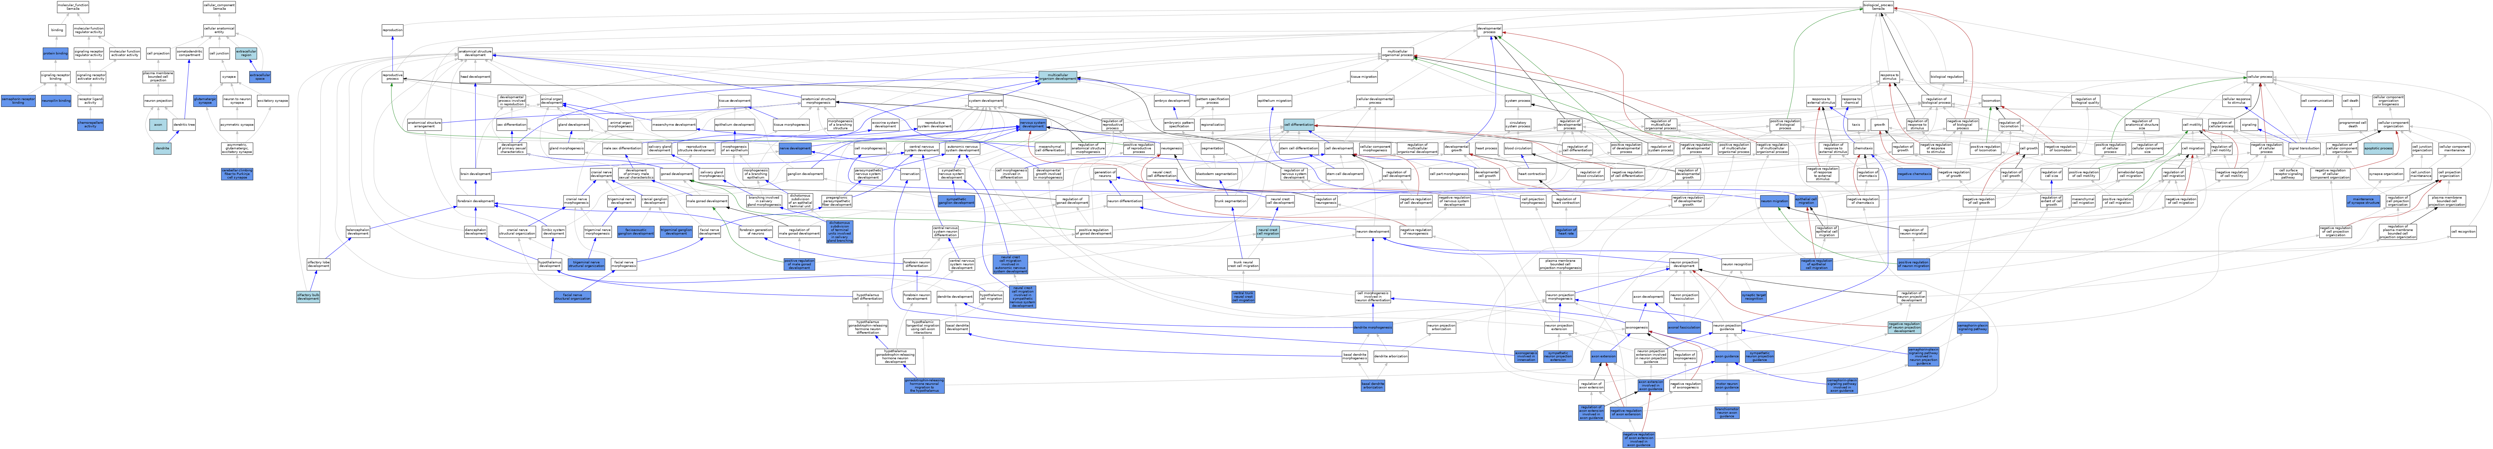Viewport: 2493px width, 449px height.
Task: Click the cellular_component Sema3a root node
Action: (x=220, y=7)
